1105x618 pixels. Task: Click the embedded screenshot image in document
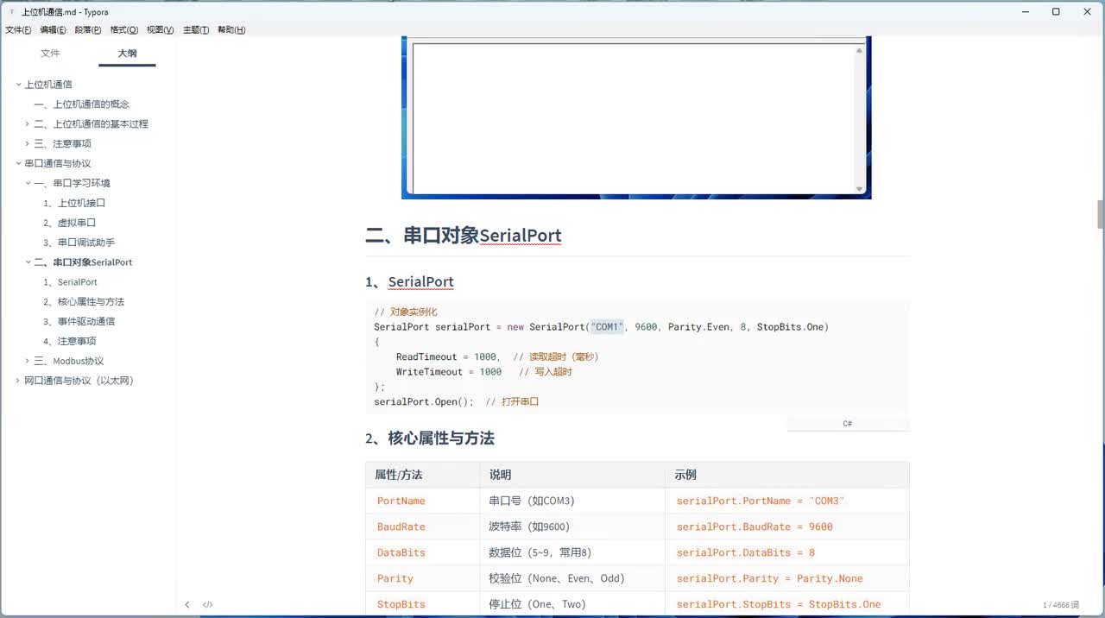click(x=636, y=117)
